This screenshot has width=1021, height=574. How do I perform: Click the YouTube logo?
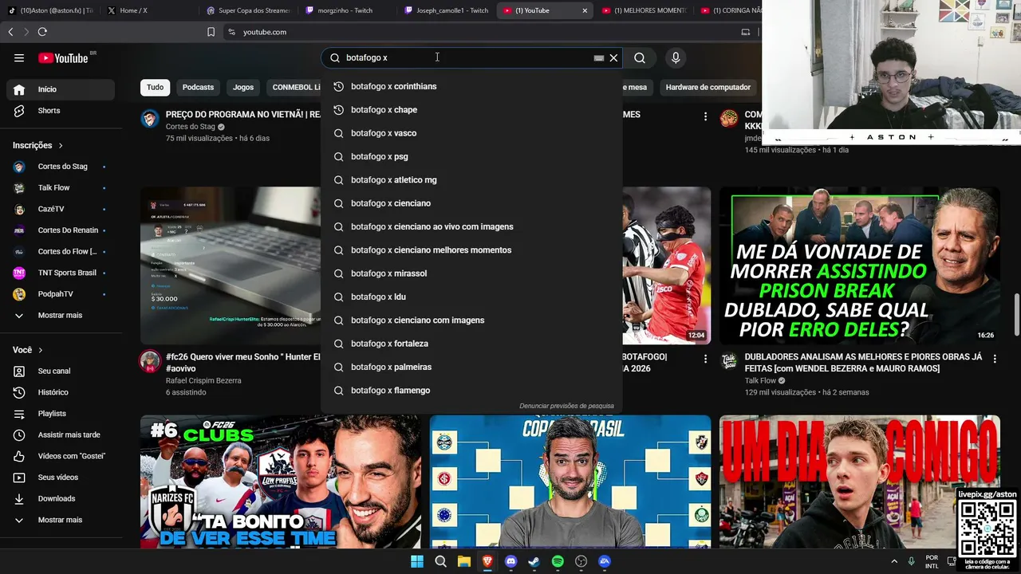(x=63, y=57)
